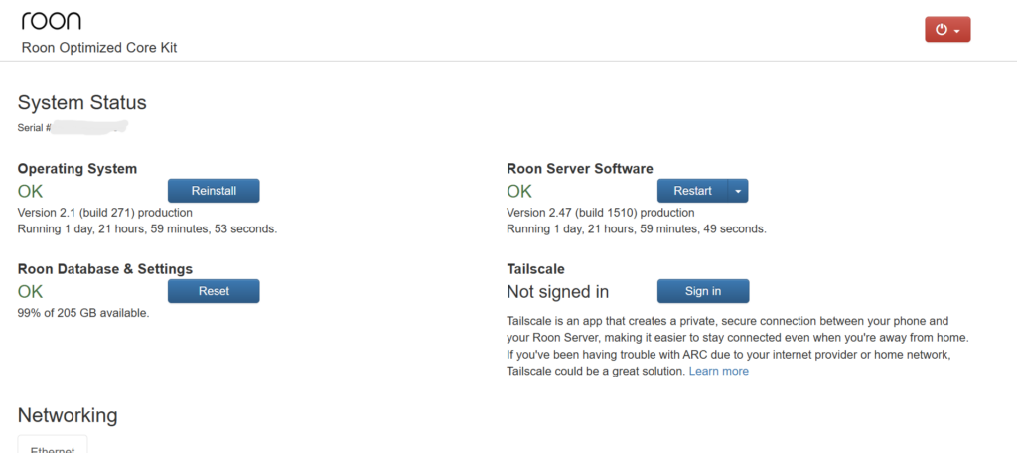Expand the Restart button dropdown arrow

tap(739, 191)
